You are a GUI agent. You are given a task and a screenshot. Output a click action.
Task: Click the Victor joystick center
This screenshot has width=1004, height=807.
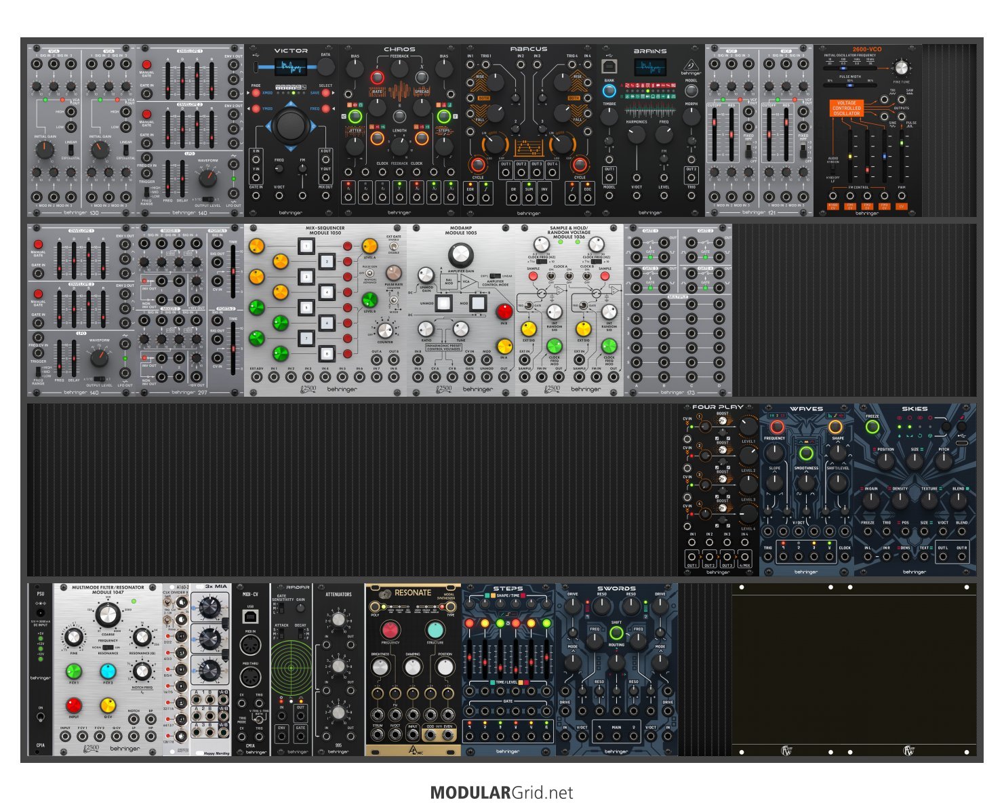point(291,125)
